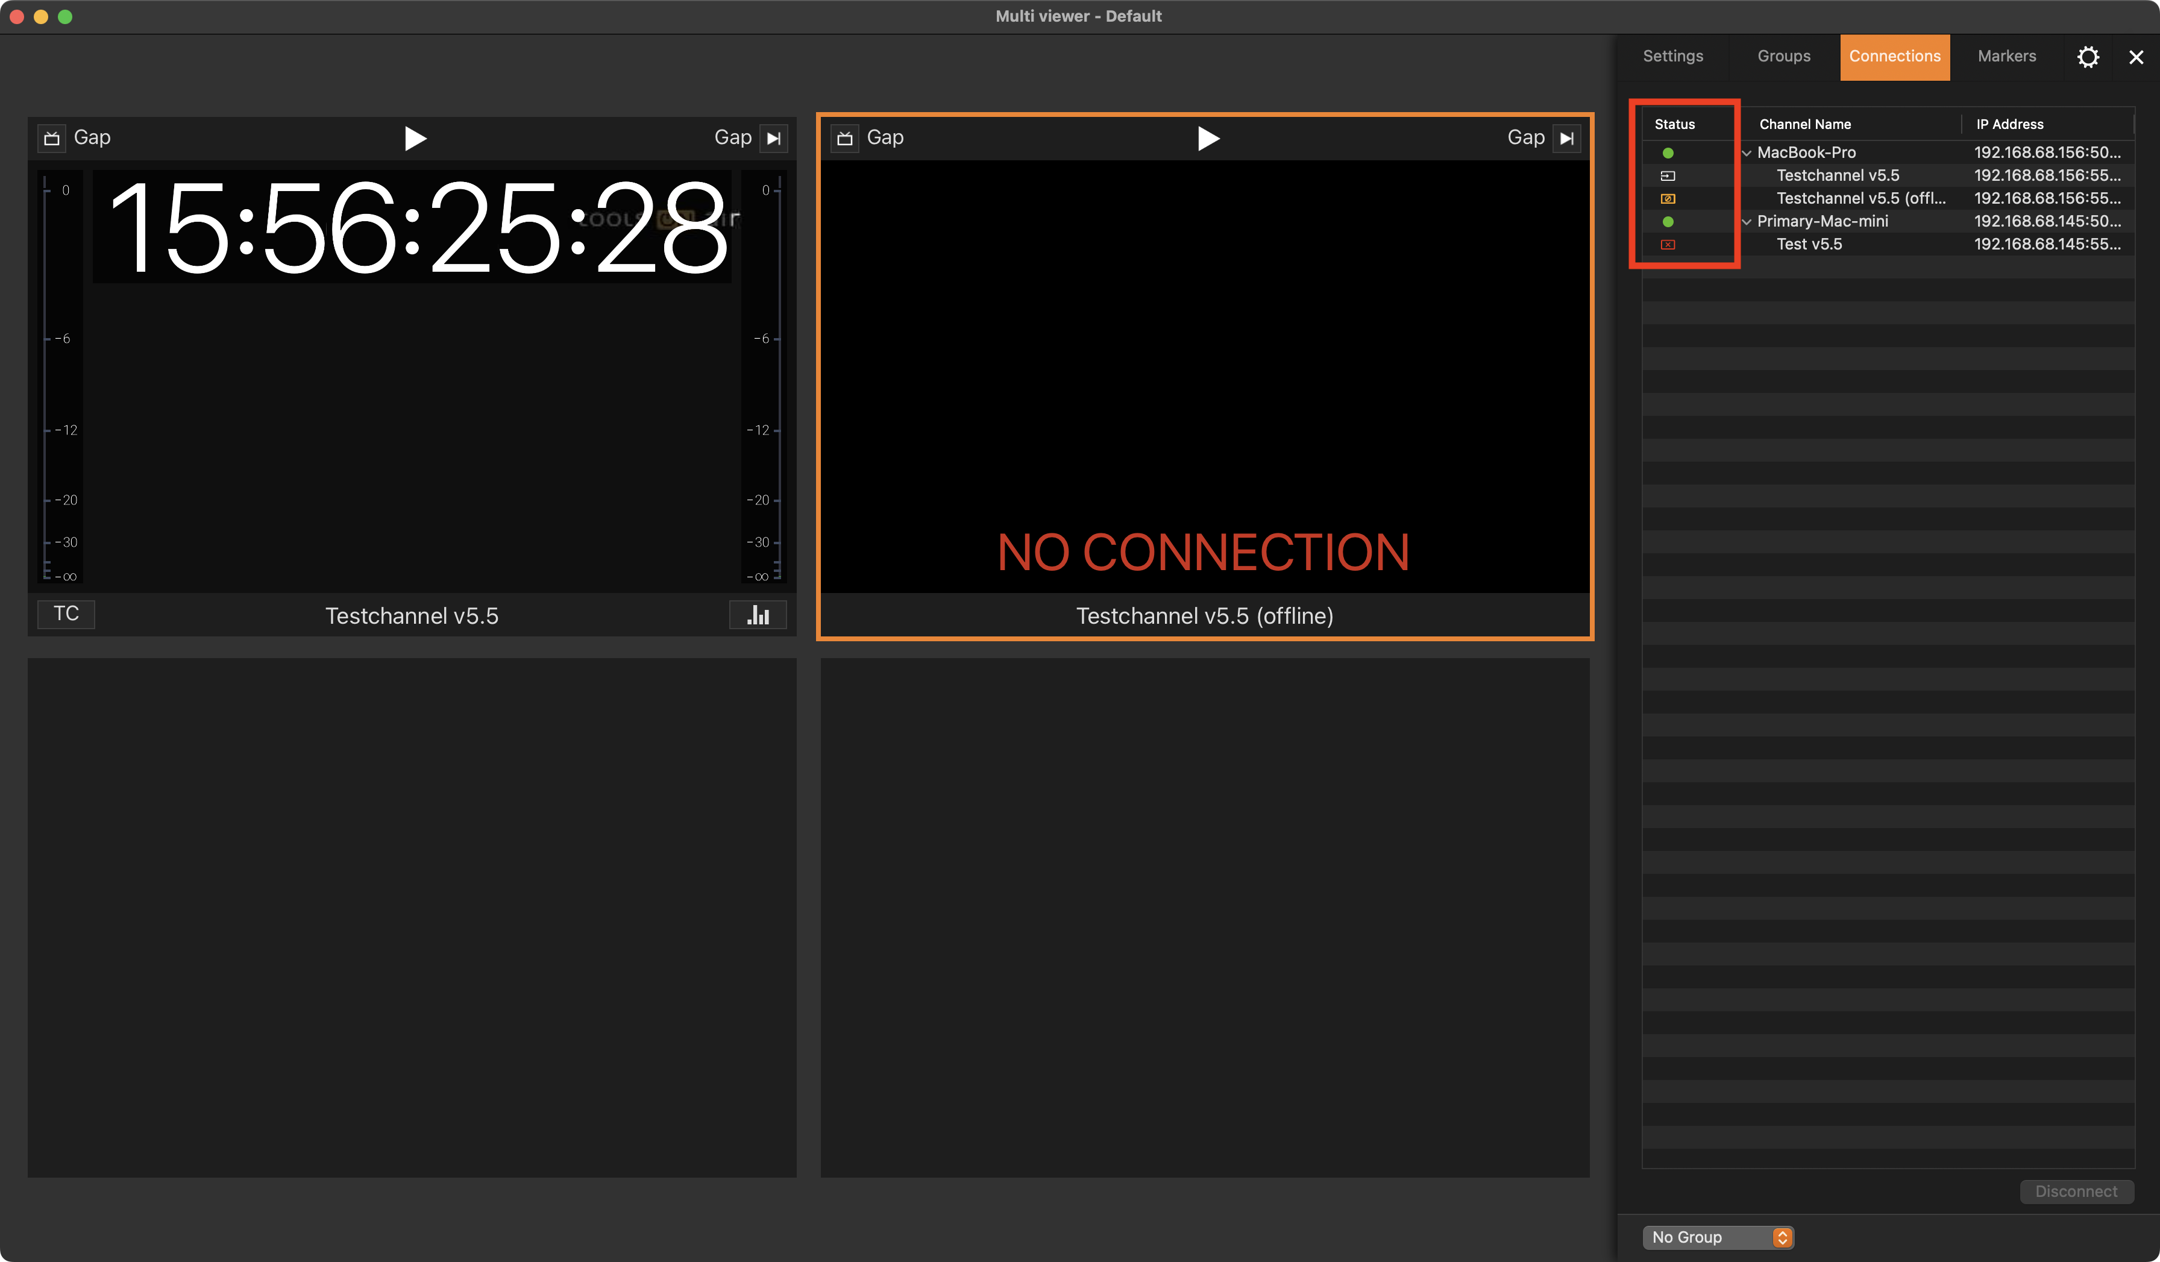Click red status icon for Test v5.5
Image resolution: width=2160 pixels, height=1262 pixels.
[x=1668, y=245]
